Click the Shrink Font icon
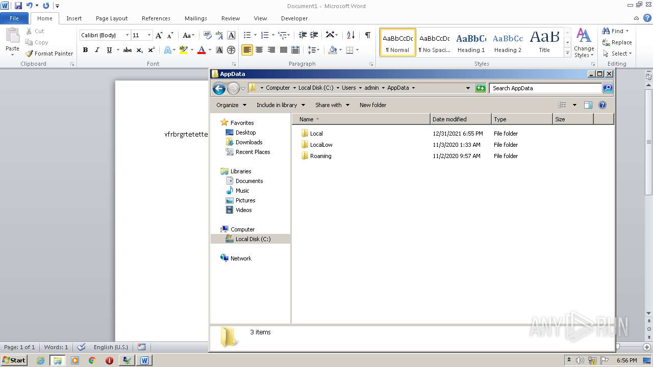The height and width of the screenshot is (367, 653). pos(170,35)
